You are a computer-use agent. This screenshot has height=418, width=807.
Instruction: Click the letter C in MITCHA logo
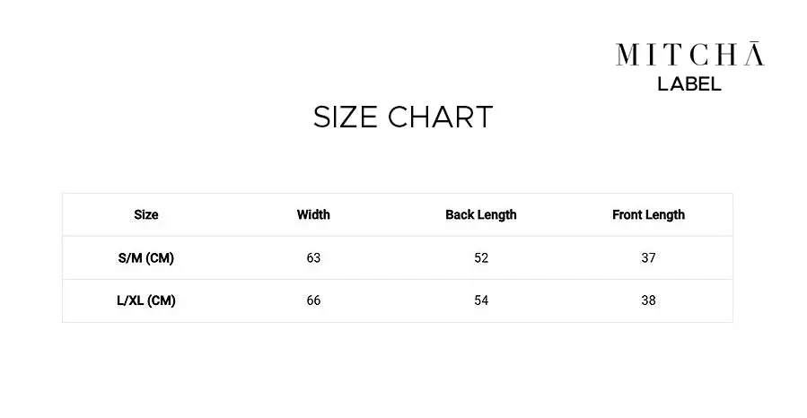(x=698, y=55)
